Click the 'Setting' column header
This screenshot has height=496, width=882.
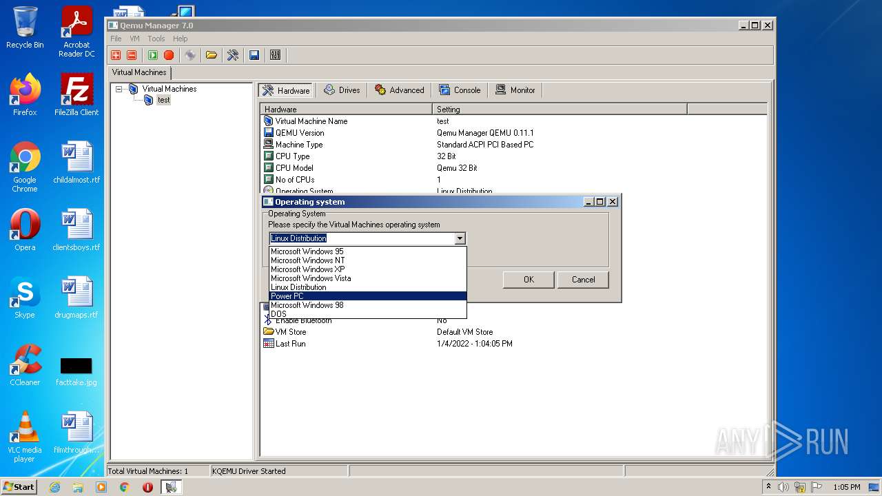[x=560, y=109]
